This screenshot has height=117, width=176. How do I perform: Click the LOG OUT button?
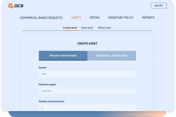coord(158,6)
